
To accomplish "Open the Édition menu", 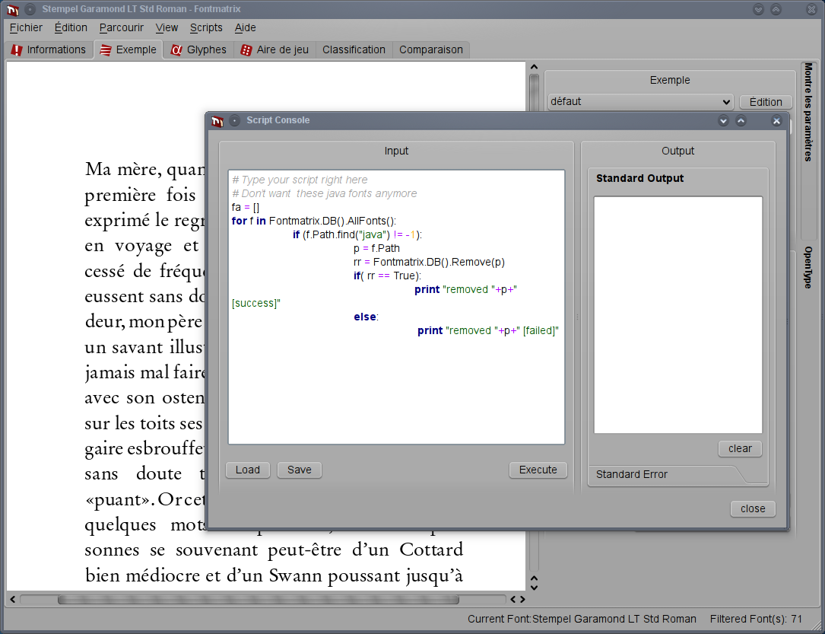I will 71,27.
